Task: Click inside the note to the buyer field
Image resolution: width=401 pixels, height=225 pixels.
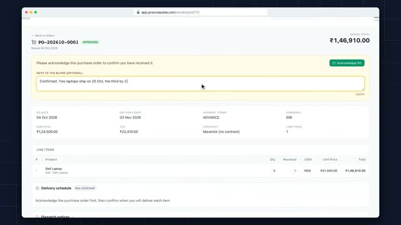Action: point(200,83)
